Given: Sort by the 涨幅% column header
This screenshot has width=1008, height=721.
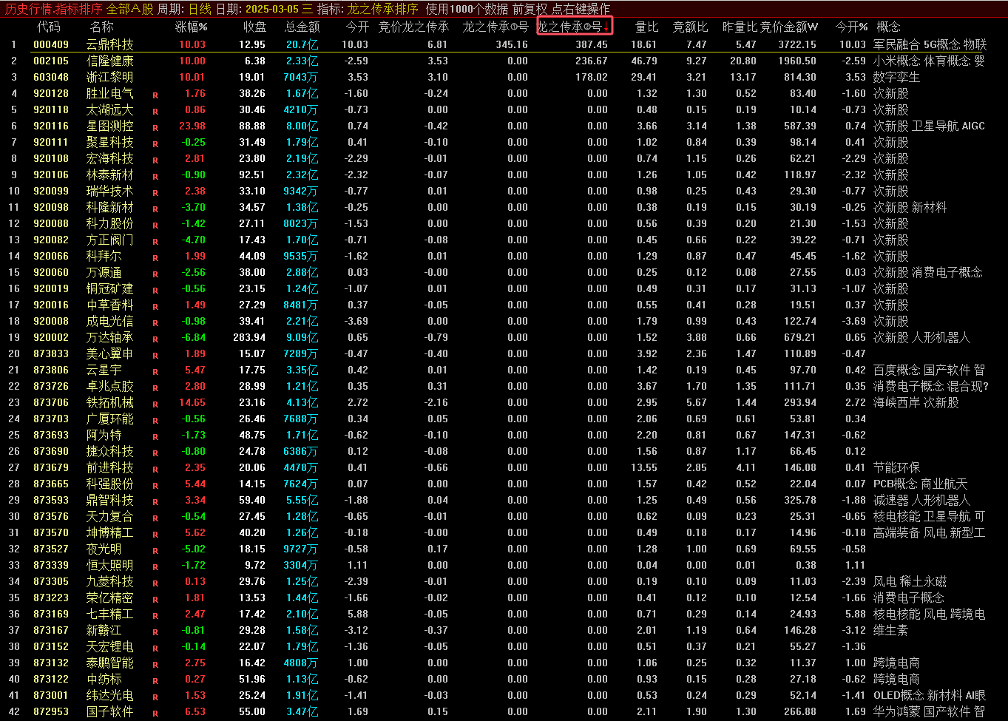Looking at the screenshot, I should click(x=191, y=27).
